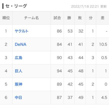Click rank number 5 for 阪神
Image resolution: width=109 pixels, height=107 pixels.
click(x=6, y=84)
